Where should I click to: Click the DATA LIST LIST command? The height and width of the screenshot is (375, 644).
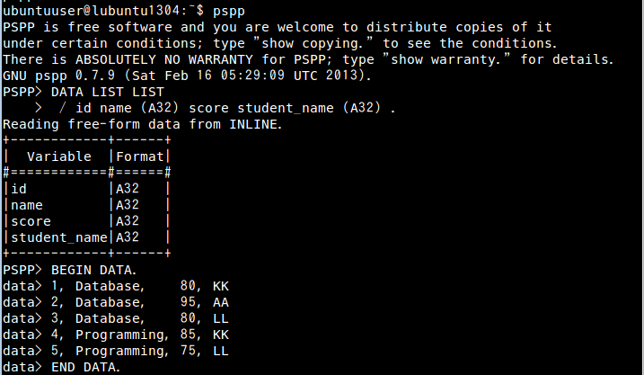[x=108, y=92]
